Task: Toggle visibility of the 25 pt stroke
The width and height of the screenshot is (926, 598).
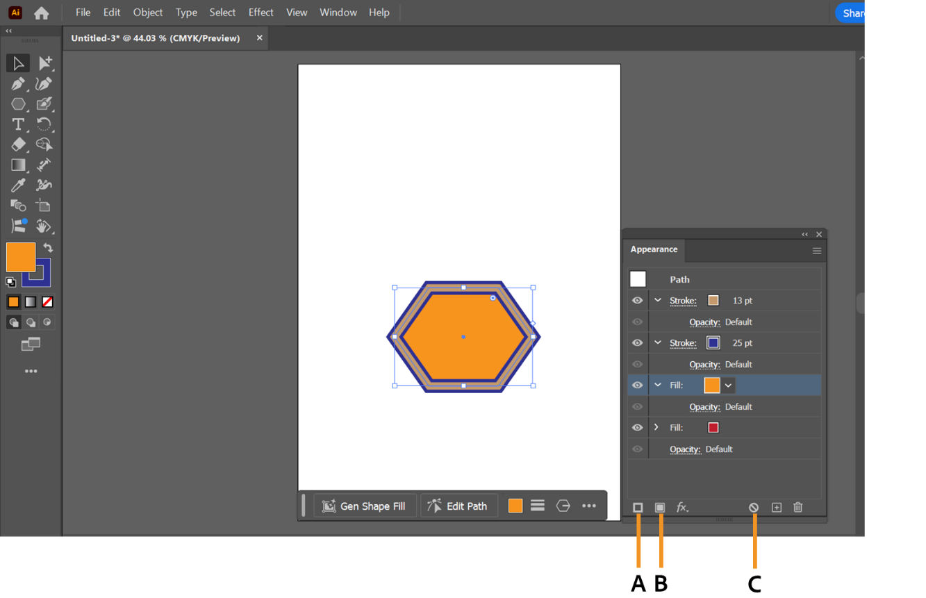Action: click(637, 342)
